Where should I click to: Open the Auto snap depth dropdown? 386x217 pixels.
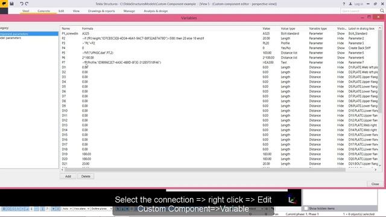tap(67, 209)
